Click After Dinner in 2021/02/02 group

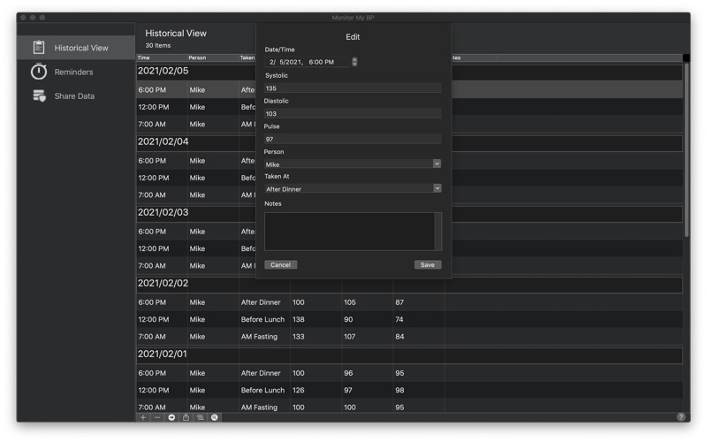coord(261,302)
